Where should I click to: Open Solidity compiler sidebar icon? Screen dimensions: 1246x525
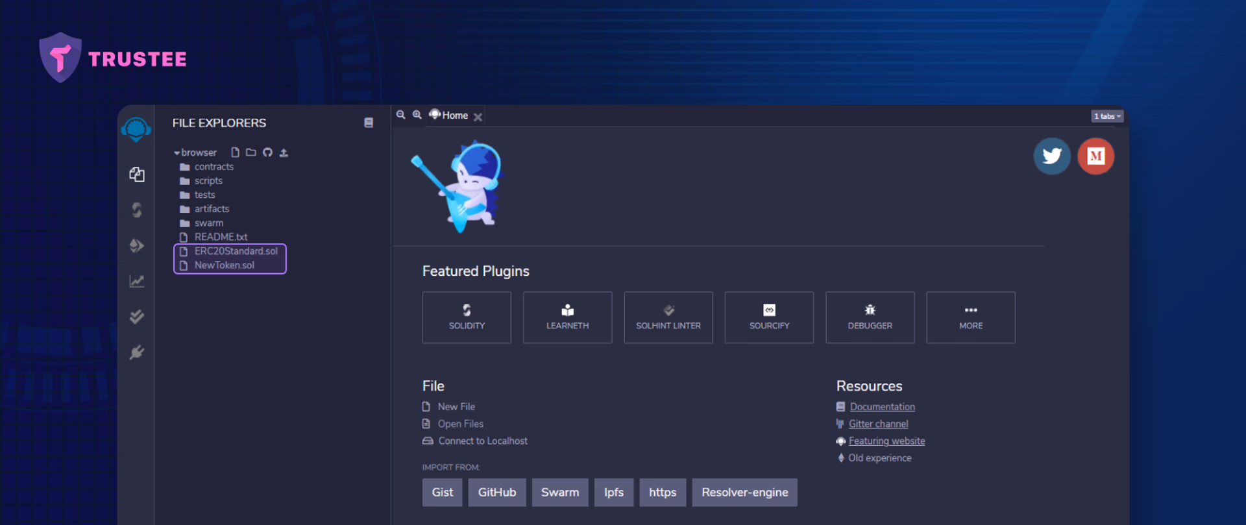click(x=136, y=210)
